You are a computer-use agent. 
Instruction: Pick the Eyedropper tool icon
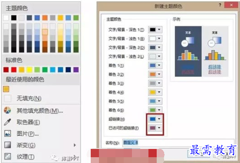tap(7, 122)
